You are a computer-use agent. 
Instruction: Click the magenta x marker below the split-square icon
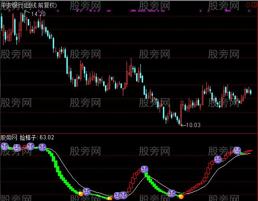tap(249, 11)
